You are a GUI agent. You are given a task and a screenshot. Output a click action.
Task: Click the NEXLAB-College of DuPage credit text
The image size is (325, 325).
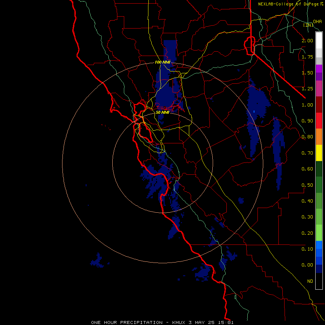tap(288, 4)
